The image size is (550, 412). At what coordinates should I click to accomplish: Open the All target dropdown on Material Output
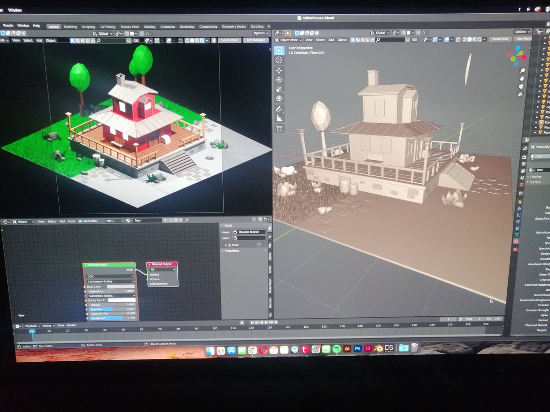(x=162, y=269)
